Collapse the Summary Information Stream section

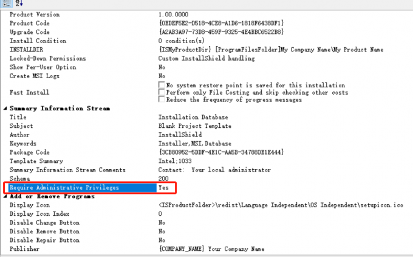[x=5, y=108]
